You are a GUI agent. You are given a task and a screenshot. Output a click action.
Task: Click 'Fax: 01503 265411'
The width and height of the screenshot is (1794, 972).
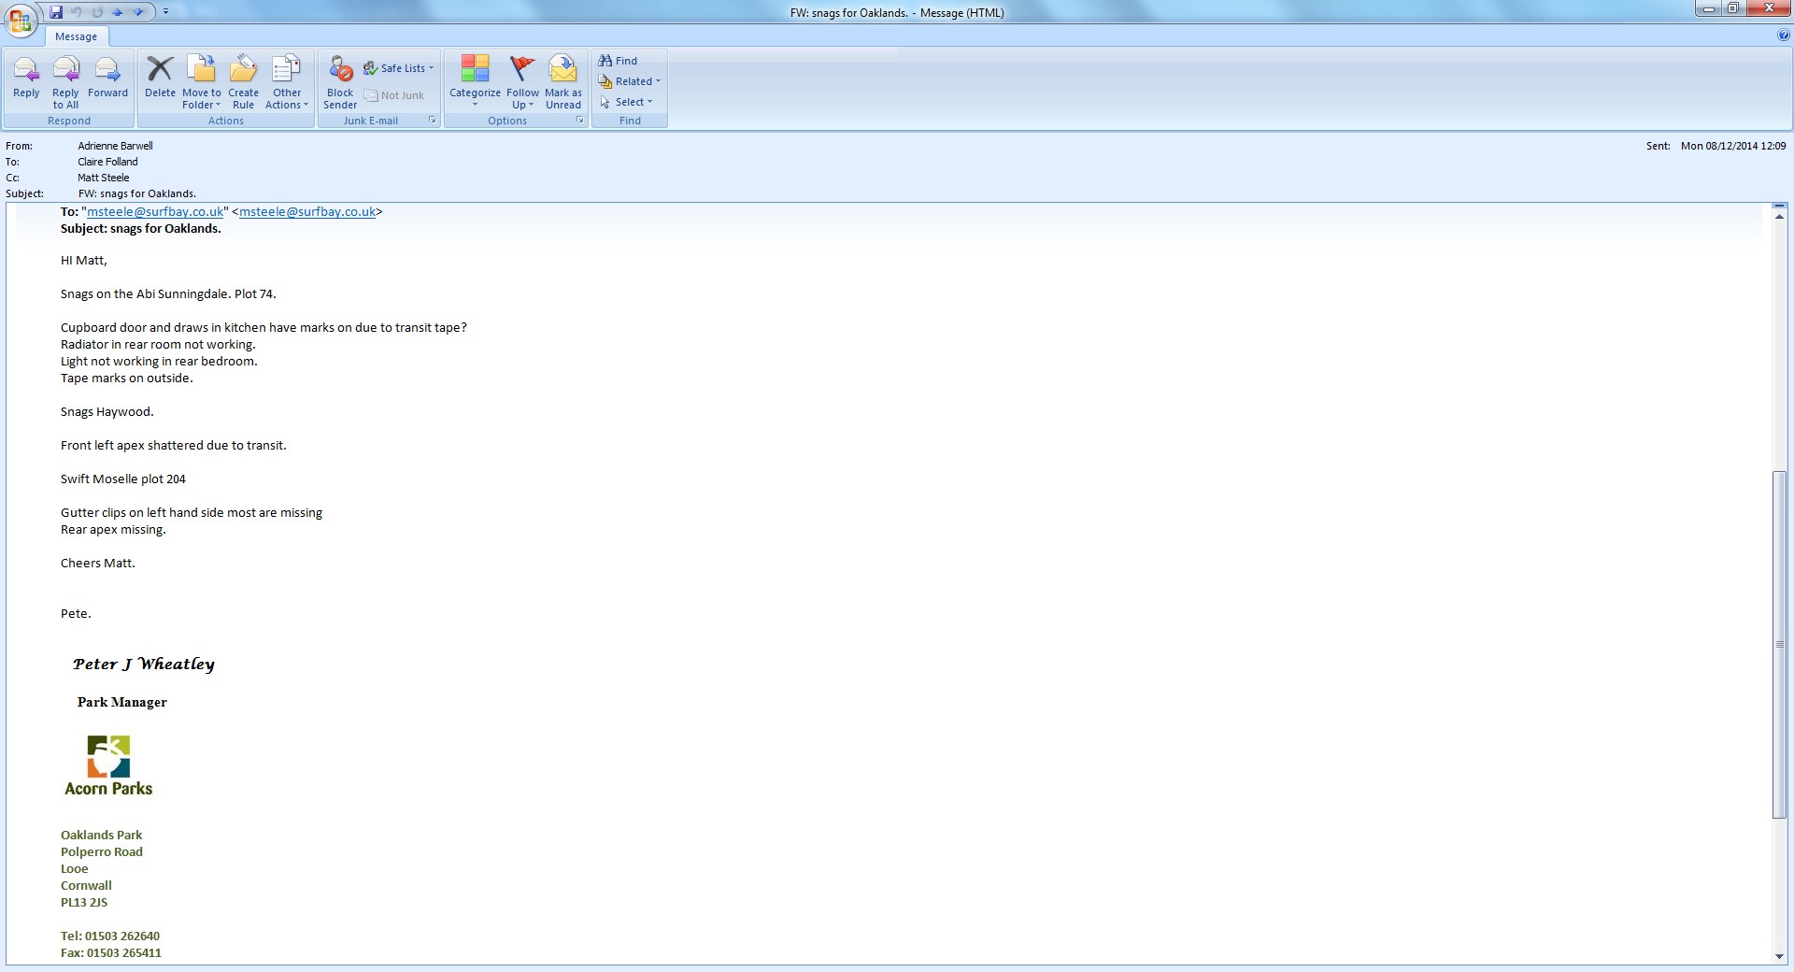(111, 953)
